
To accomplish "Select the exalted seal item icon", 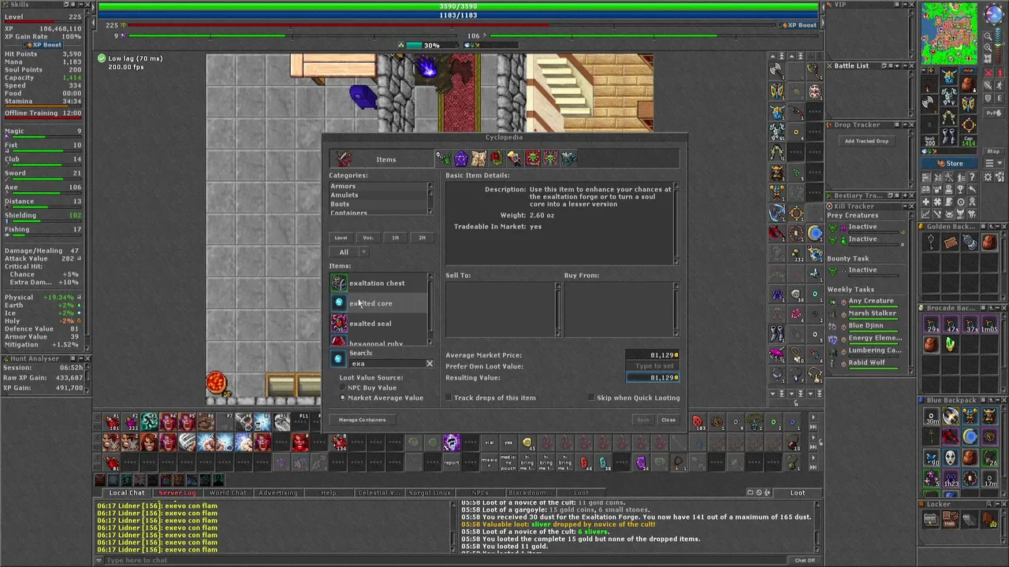I will tap(338, 323).
